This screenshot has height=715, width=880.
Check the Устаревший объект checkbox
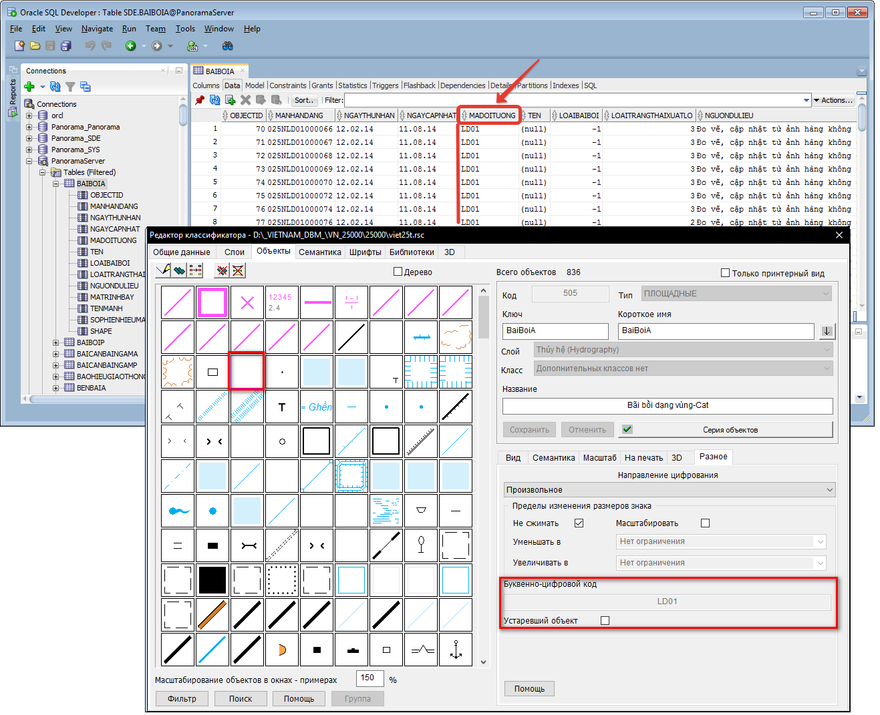(x=605, y=621)
